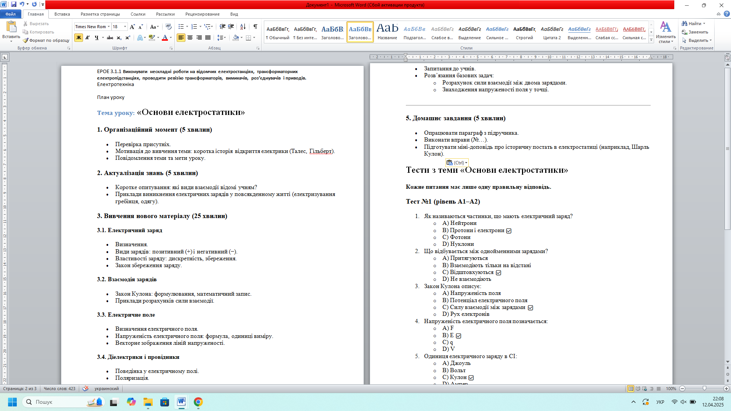Open the font size dropdown showing 18
The image size is (731, 411).
pyautogui.click(x=125, y=27)
